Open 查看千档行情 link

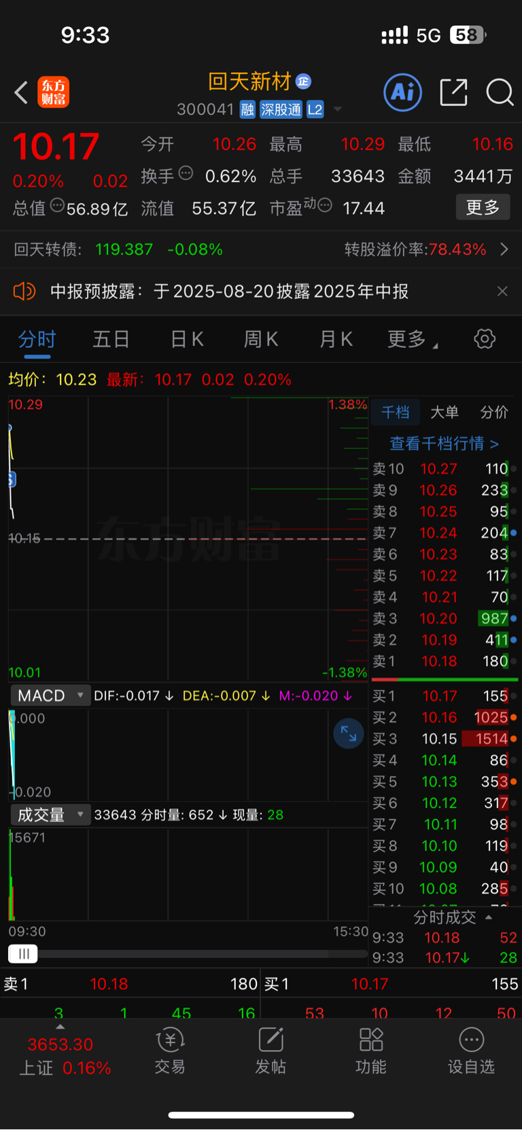click(x=444, y=444)
